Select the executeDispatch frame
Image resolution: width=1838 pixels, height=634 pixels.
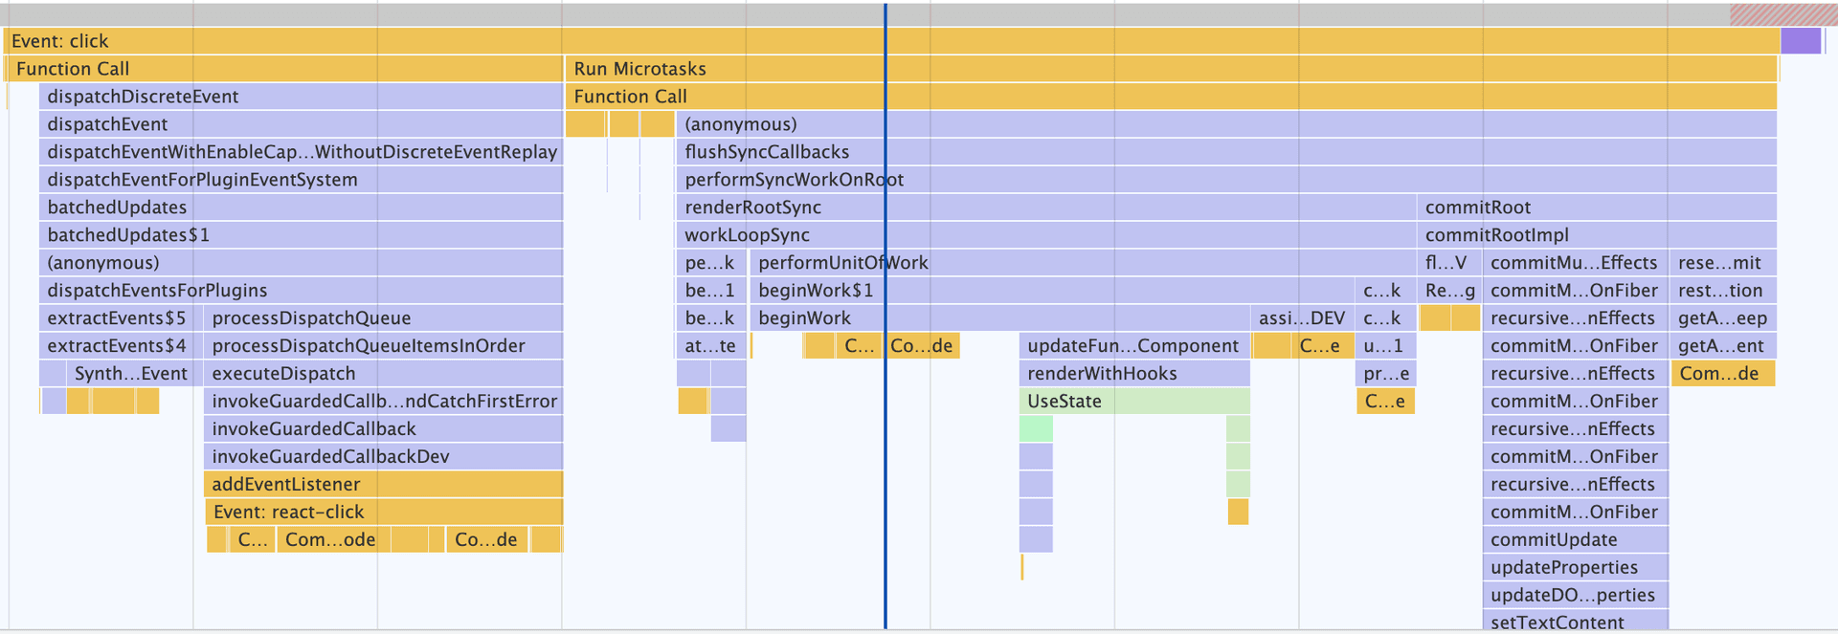tap(383, 374)
